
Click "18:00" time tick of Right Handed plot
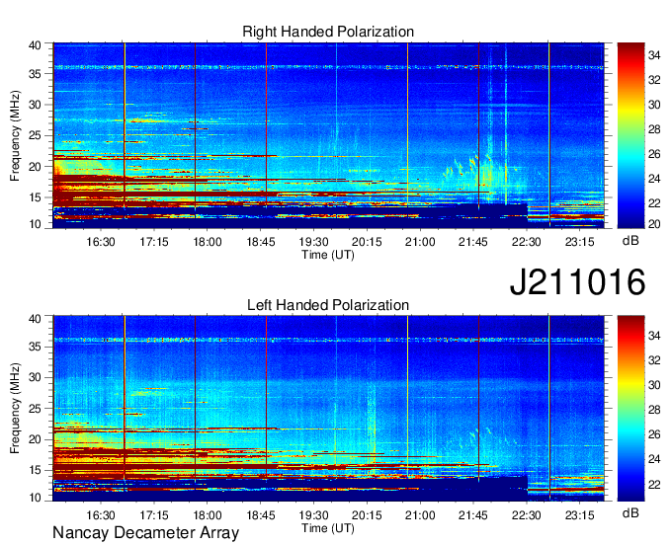[x=208, y=242]
